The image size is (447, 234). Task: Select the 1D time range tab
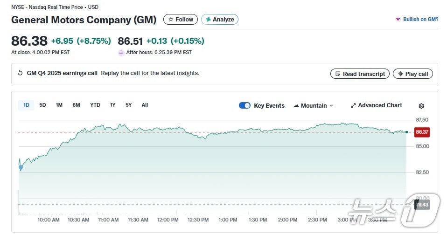click(26, 105)
